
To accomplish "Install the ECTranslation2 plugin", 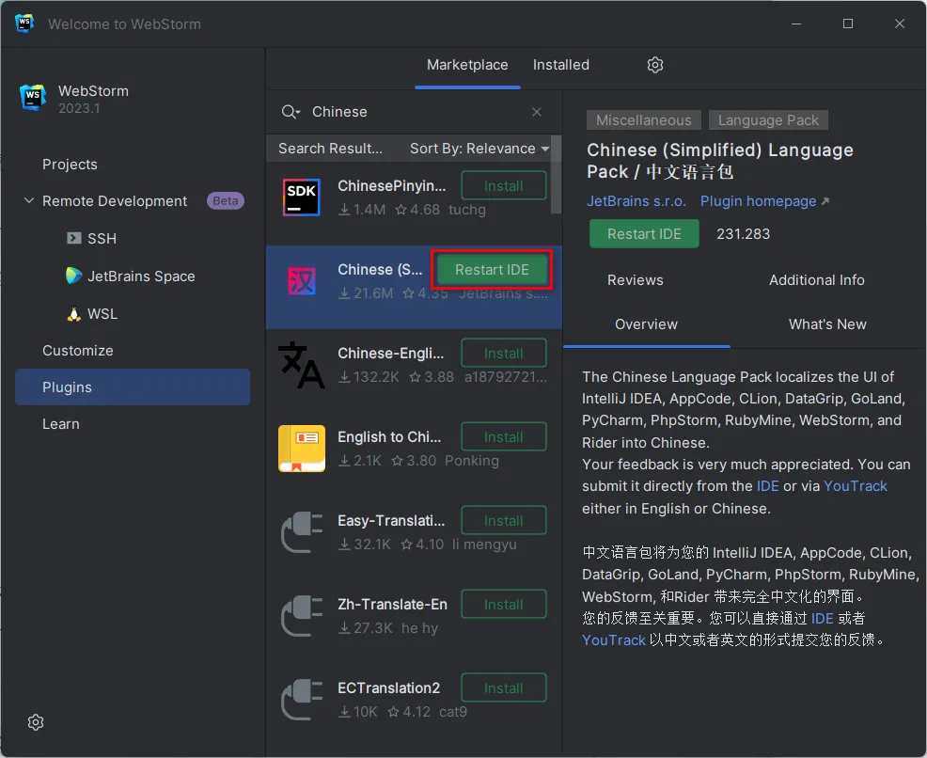I will coord(504,688).
